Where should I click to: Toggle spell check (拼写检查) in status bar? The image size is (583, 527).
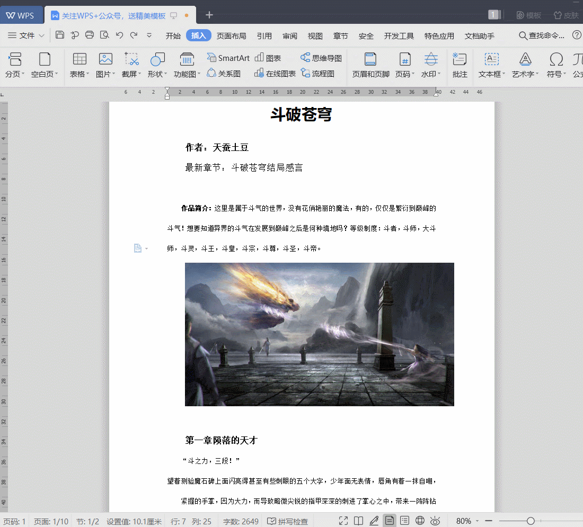[x=287, y=521]
